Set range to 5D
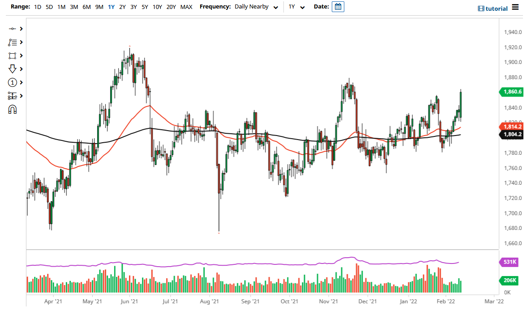 [49, 7]
